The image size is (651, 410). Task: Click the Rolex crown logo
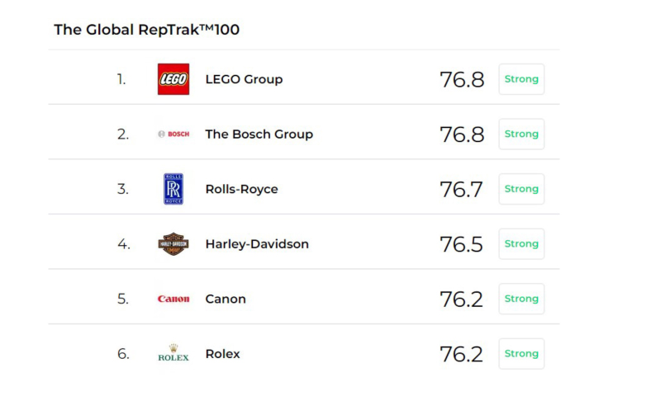[x=173, y=353]
